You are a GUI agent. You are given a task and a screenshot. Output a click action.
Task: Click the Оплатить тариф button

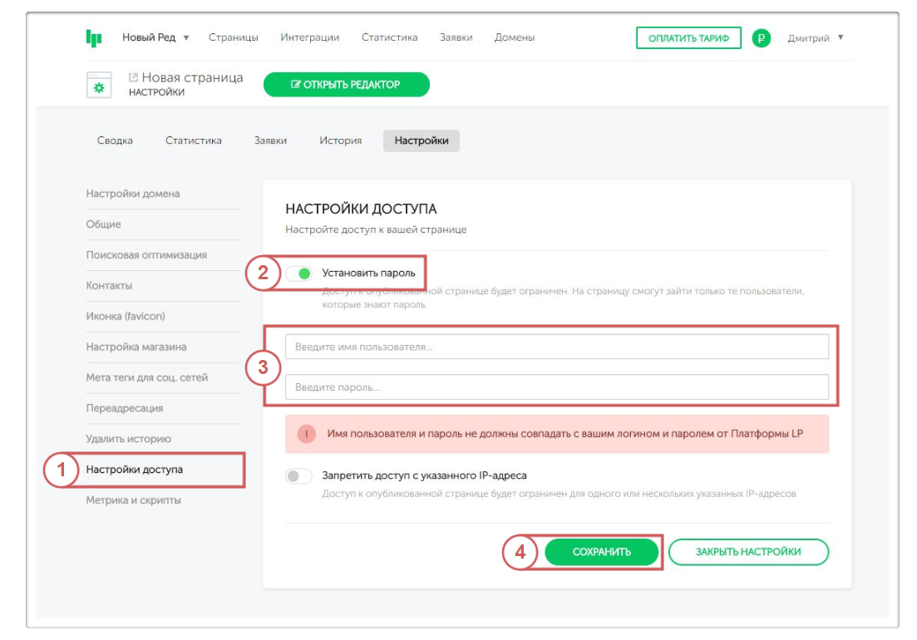[688, 38]
